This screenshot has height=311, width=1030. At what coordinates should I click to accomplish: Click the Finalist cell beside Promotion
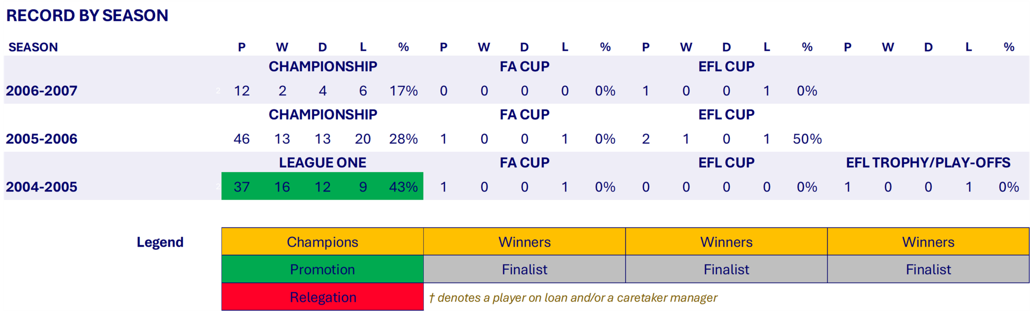pyautogui.click(x=524, y=269)
